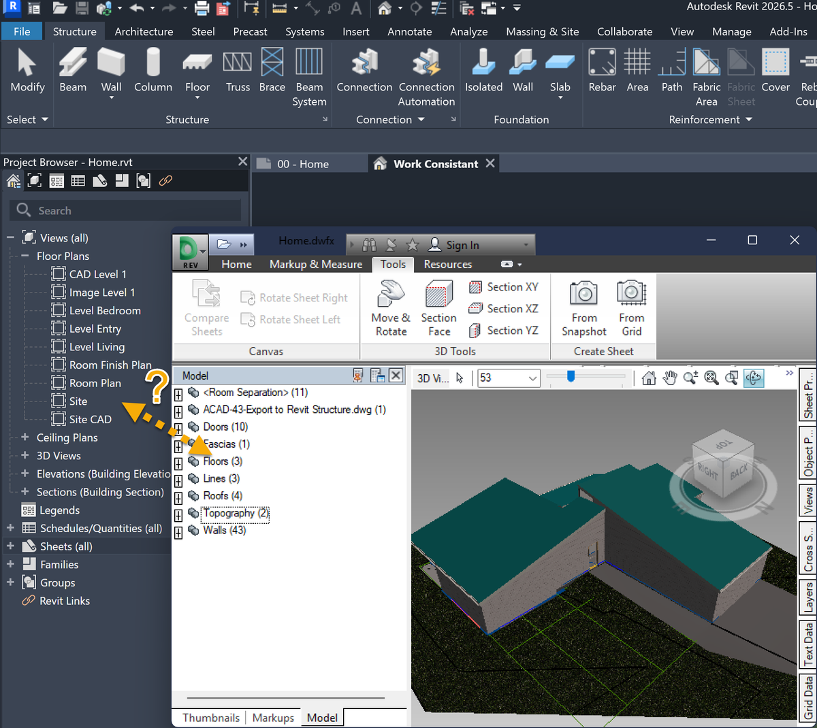Launch Connection Automation
817x728 pixels.
pyautogui.click(x=427, y=78)
